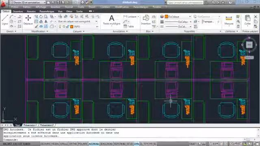
Task: Open the Etat de calque non enregistré dropdown
Action: (78, 21)
